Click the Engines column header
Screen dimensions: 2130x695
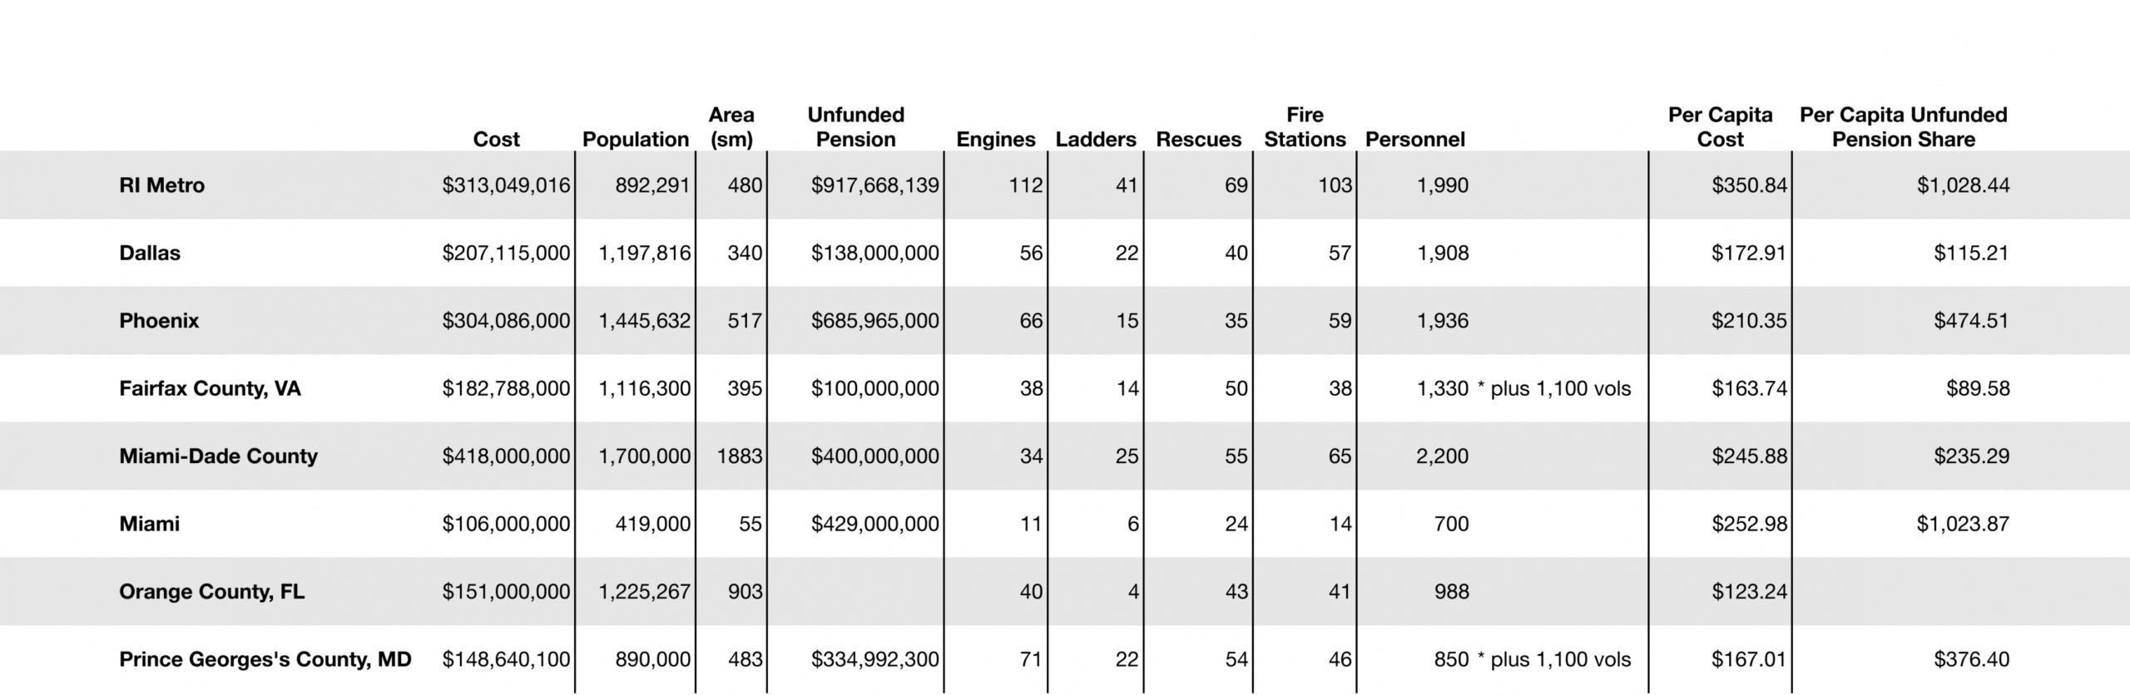coord(995,140)
